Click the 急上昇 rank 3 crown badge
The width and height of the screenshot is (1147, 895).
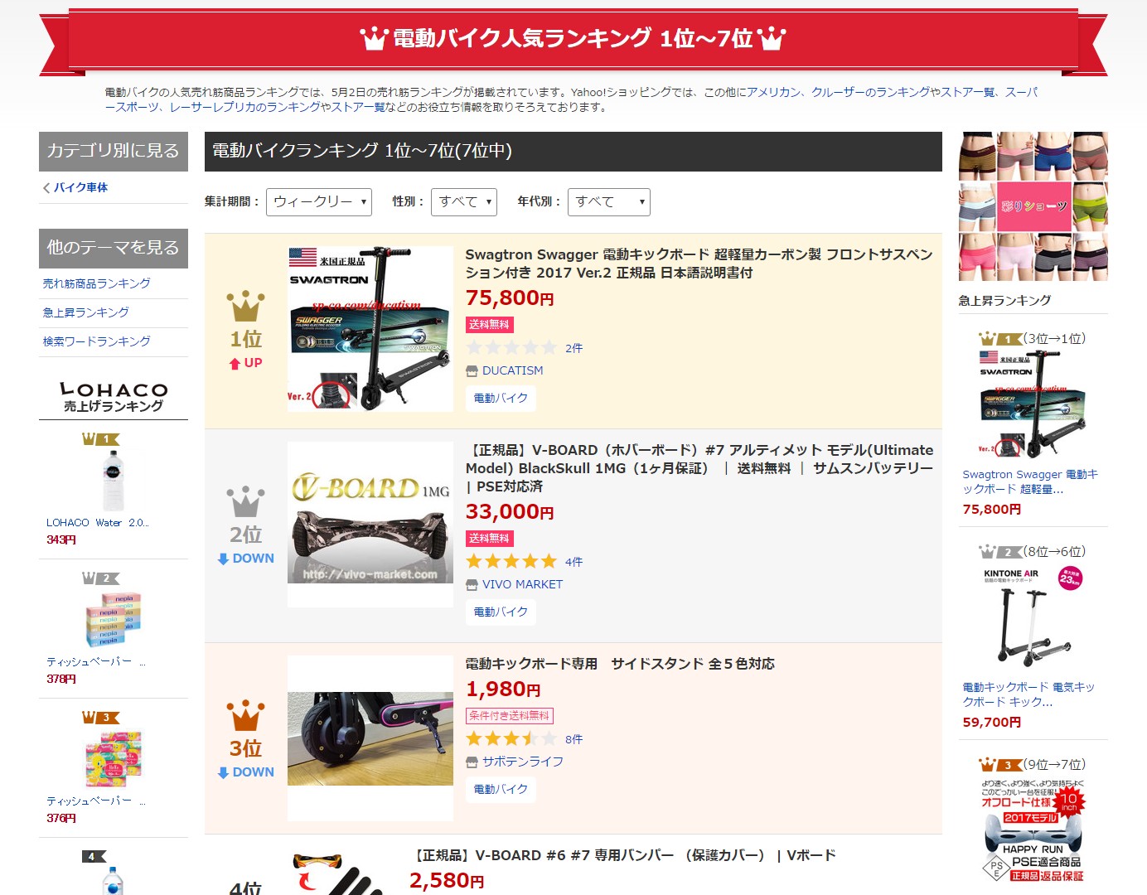pyautogui.click(x=1000, y=765)
